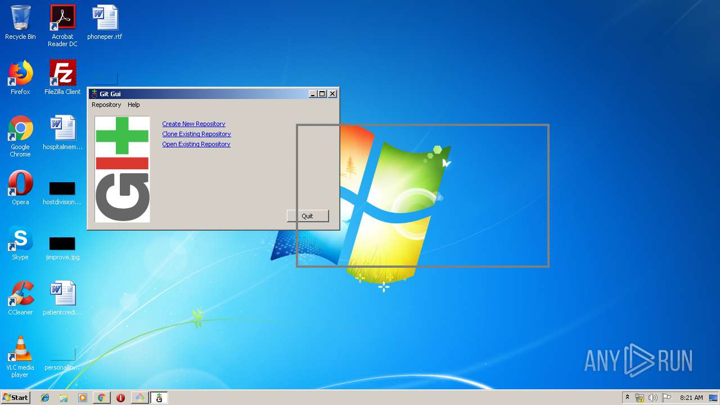This screenshot has height=405, width=720.
Task: Select the Recycle Bin desktop icon
Action: click(x=20, y=22)
